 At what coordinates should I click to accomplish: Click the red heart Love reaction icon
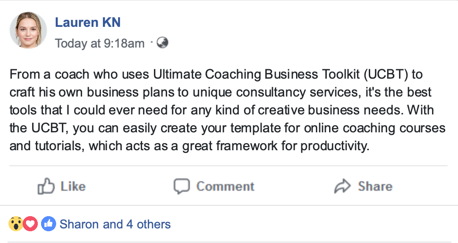point(30,224)
